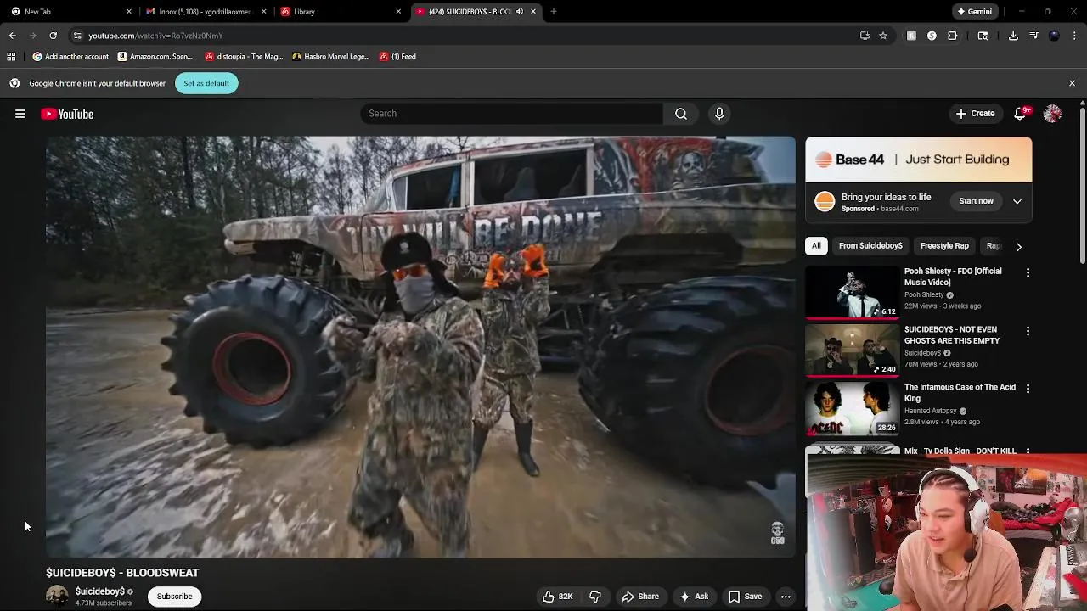Open Chrome profile avatar

[x=1054, y=36]
